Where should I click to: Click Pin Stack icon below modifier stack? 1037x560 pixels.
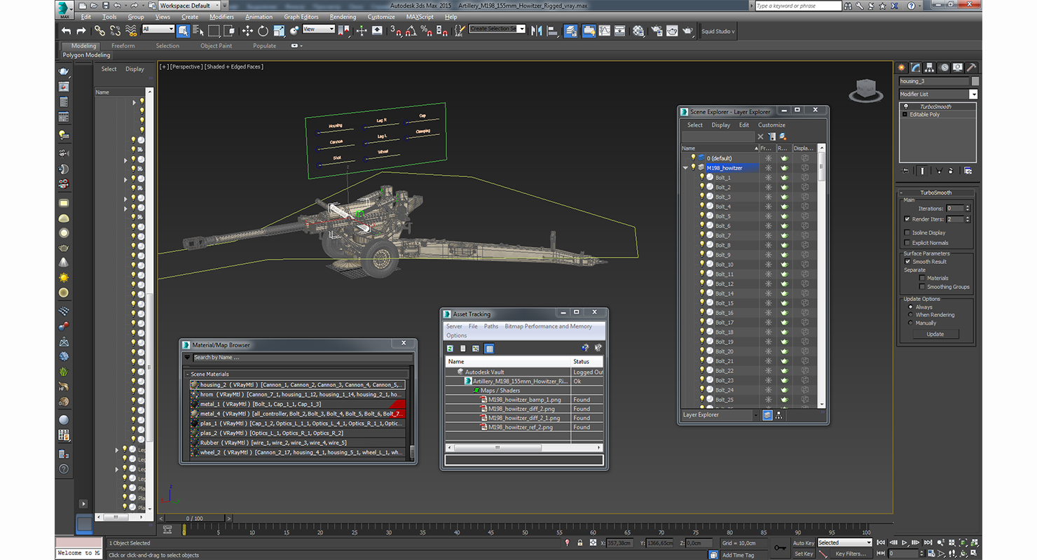click(x=906, y=170)
